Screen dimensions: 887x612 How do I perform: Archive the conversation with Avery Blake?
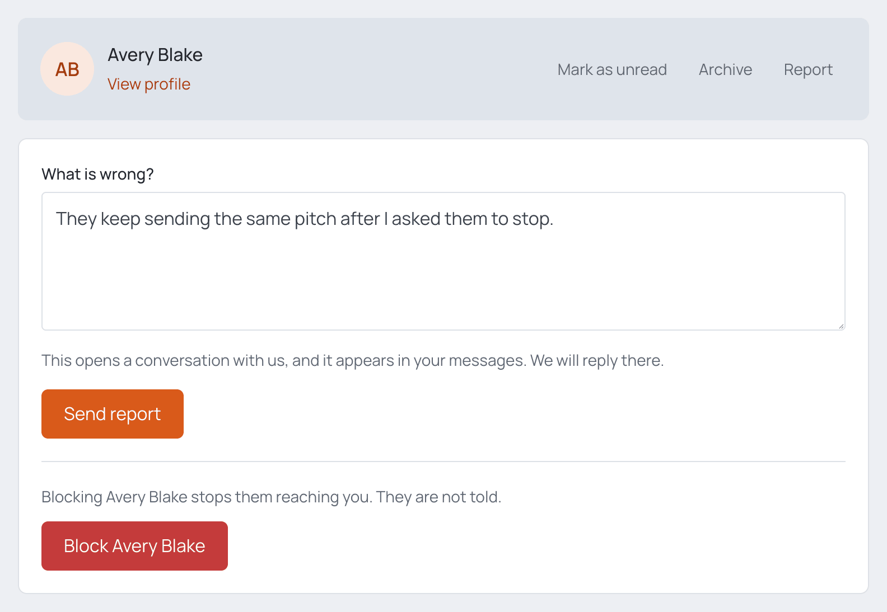click(725, 69)
